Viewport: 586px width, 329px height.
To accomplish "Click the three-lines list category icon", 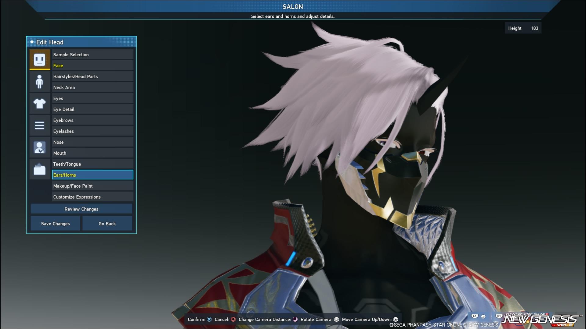I will tap(40, 125).
